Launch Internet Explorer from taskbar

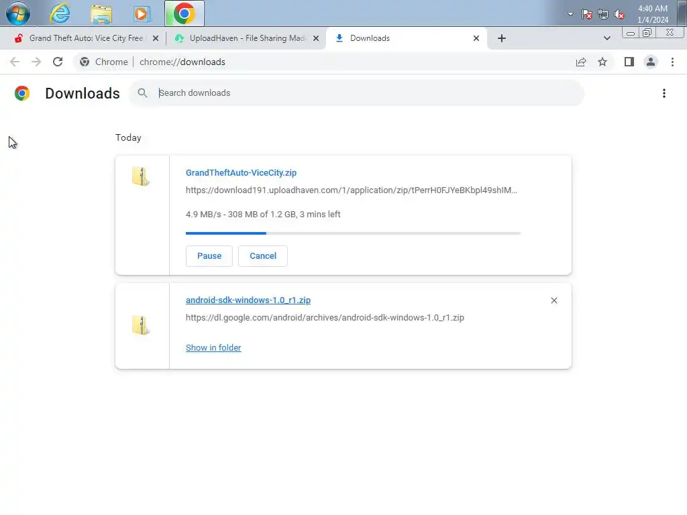[60, 13]
